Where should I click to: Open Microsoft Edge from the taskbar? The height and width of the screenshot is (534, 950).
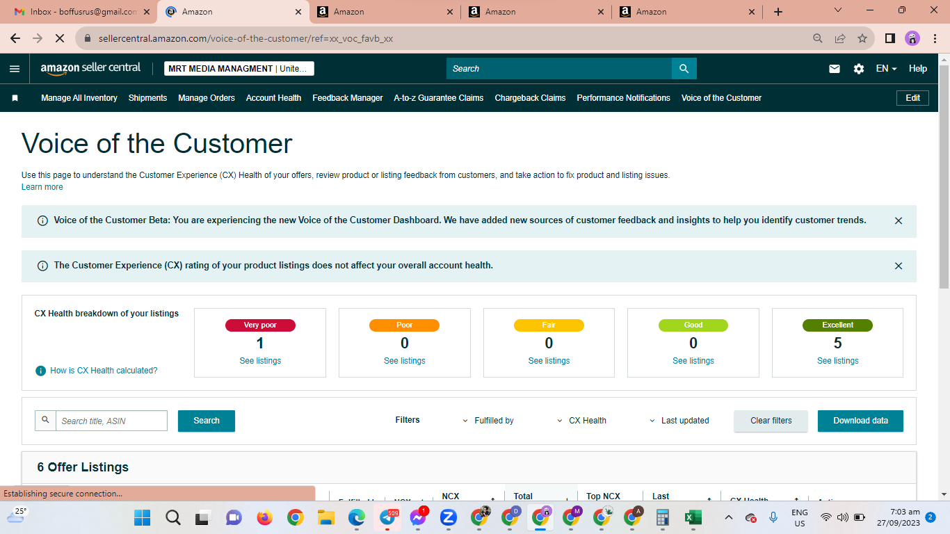[357, 518]
